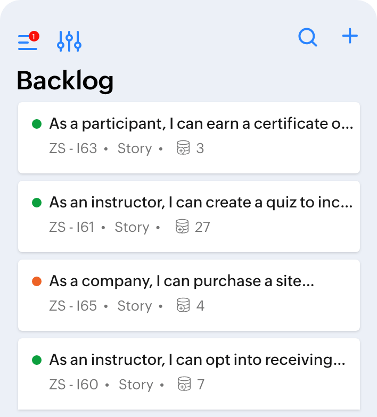
Task: Tap the red notification badge
Action: coord(34,36)
